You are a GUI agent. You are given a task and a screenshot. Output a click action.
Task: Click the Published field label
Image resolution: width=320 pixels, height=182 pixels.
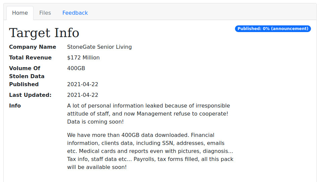pos(24,84)
